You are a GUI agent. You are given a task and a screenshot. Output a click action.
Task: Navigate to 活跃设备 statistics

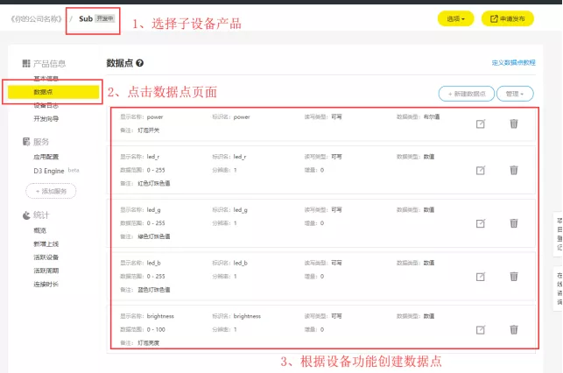(46, 257)
